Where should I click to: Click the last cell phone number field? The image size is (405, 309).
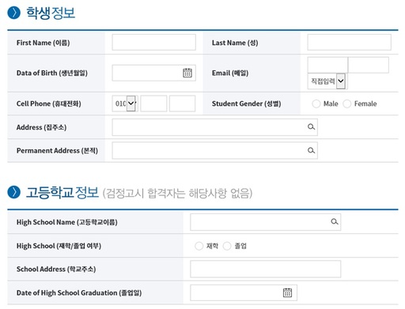point(182,104)
